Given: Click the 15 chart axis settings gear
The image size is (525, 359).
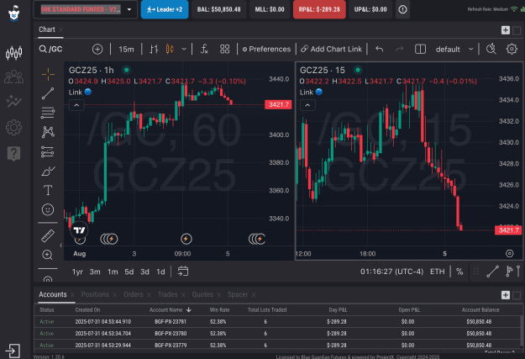Looking at the screenshot, I should click(509, 253).
